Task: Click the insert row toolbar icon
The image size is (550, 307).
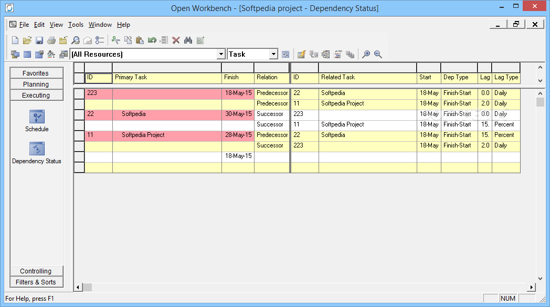Action: click(164, 40)
